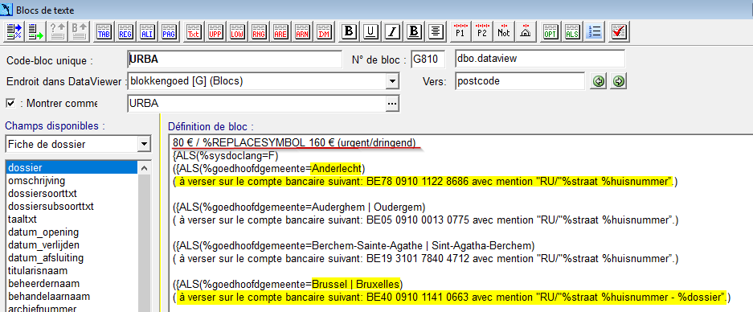The width and height of the screenshot is (753, 312).
Task: Click the green right arrow button
Action: 619,82
